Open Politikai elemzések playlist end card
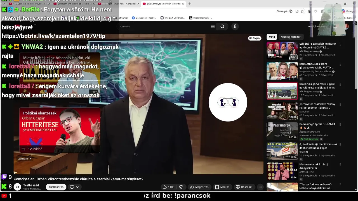 60,130
